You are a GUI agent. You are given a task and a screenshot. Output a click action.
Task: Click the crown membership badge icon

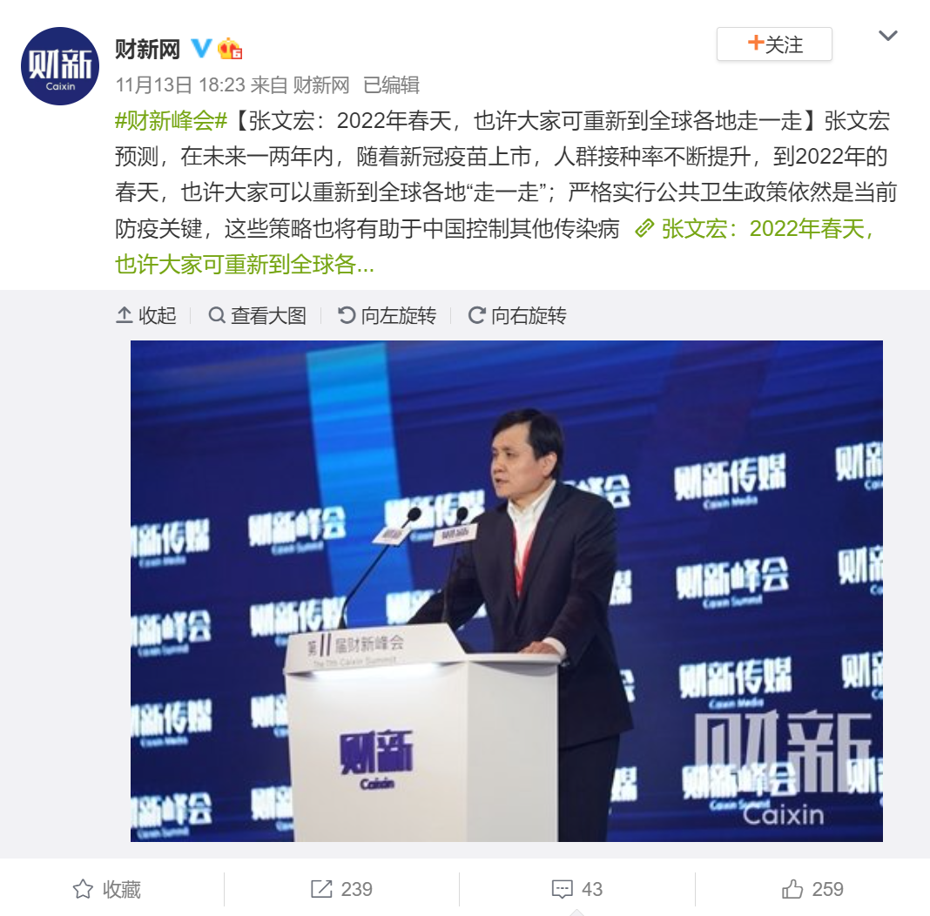(x=230, y=49)
